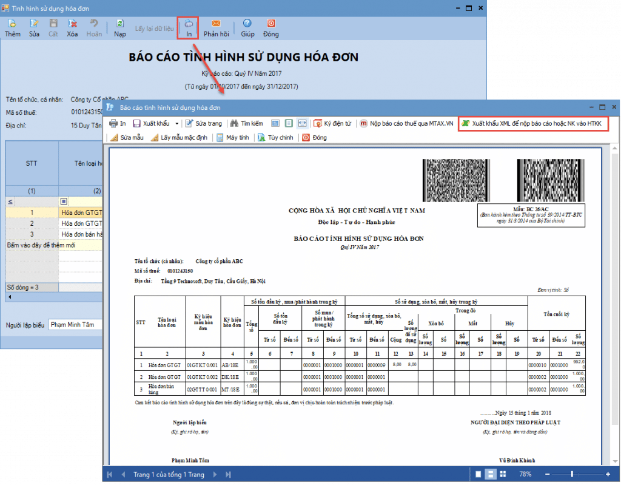Click the 78% zoom level text

525,474
